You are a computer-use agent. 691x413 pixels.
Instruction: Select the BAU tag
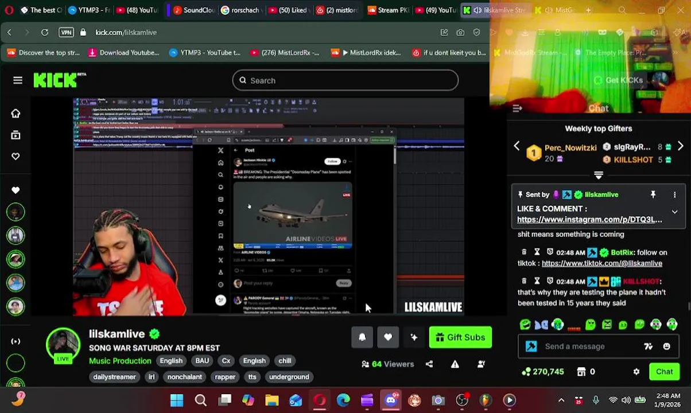pos(202,361)
